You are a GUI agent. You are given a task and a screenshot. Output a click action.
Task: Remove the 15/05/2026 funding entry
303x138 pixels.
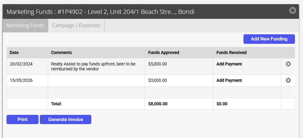tap(288, 80)
